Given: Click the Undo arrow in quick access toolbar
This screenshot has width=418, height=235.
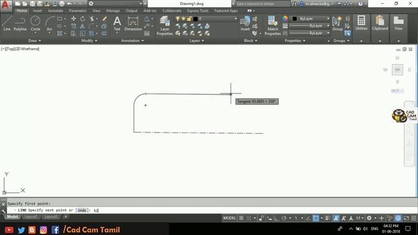Looking at the screenshot, I should [69, 4].
